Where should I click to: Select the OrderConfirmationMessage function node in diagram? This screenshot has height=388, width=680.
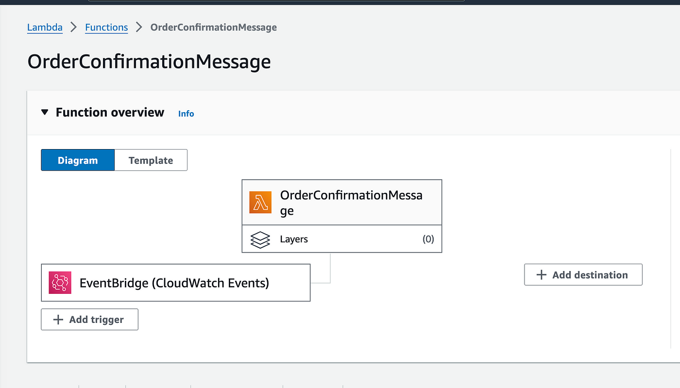coord(342,202)
